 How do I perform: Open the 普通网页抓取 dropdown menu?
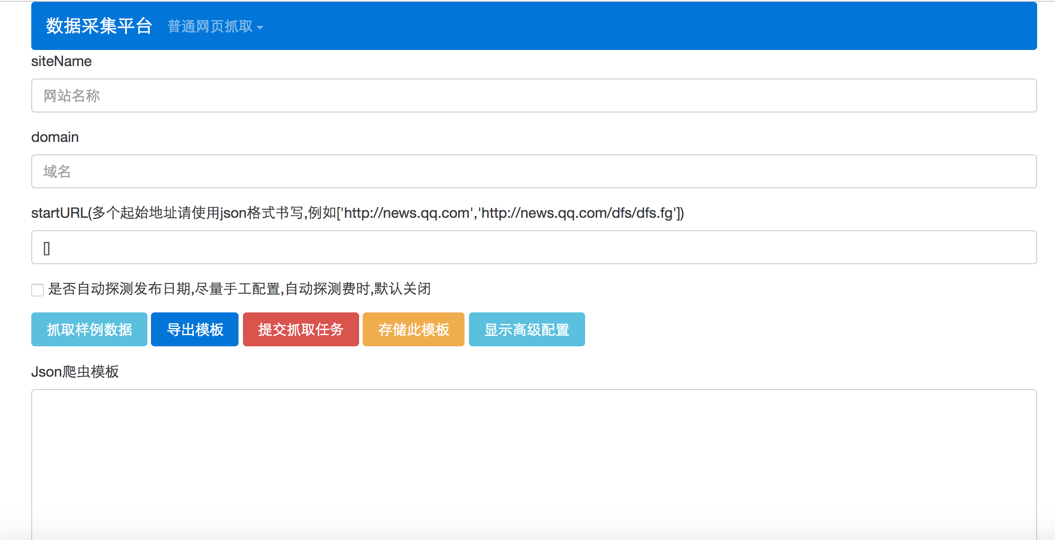(210, 27)
